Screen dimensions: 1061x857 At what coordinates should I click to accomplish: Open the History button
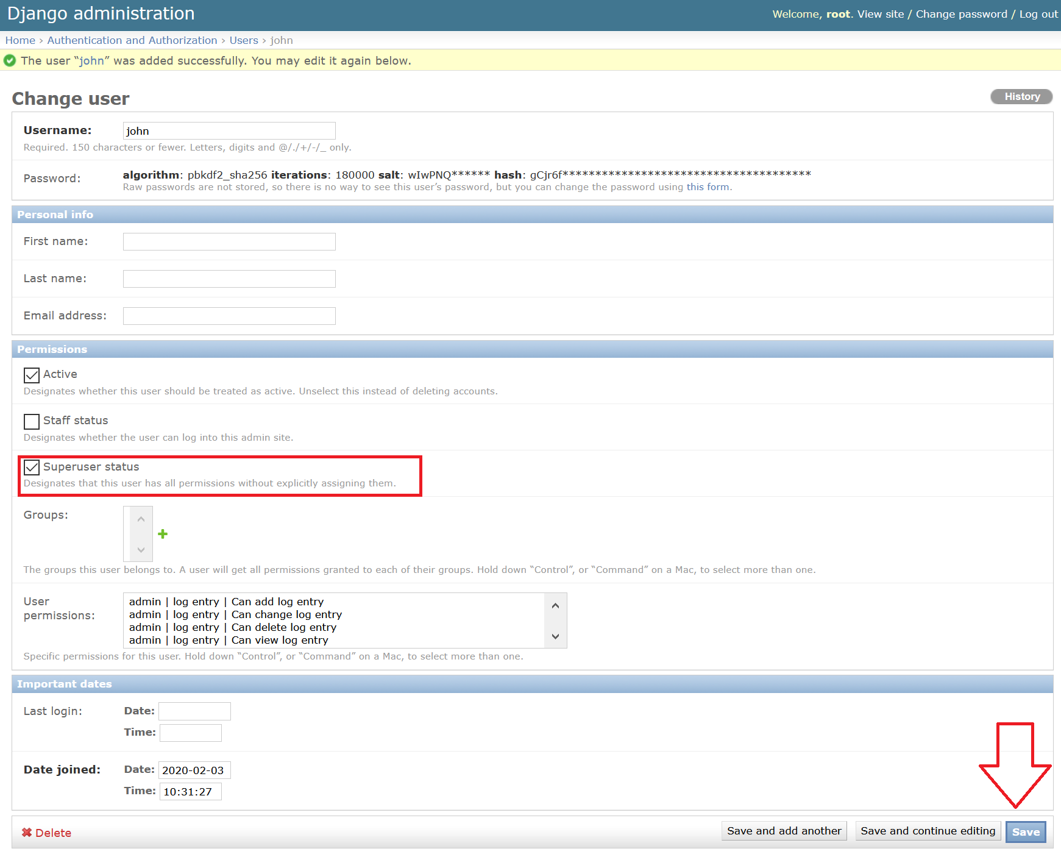coord(1022,96)
